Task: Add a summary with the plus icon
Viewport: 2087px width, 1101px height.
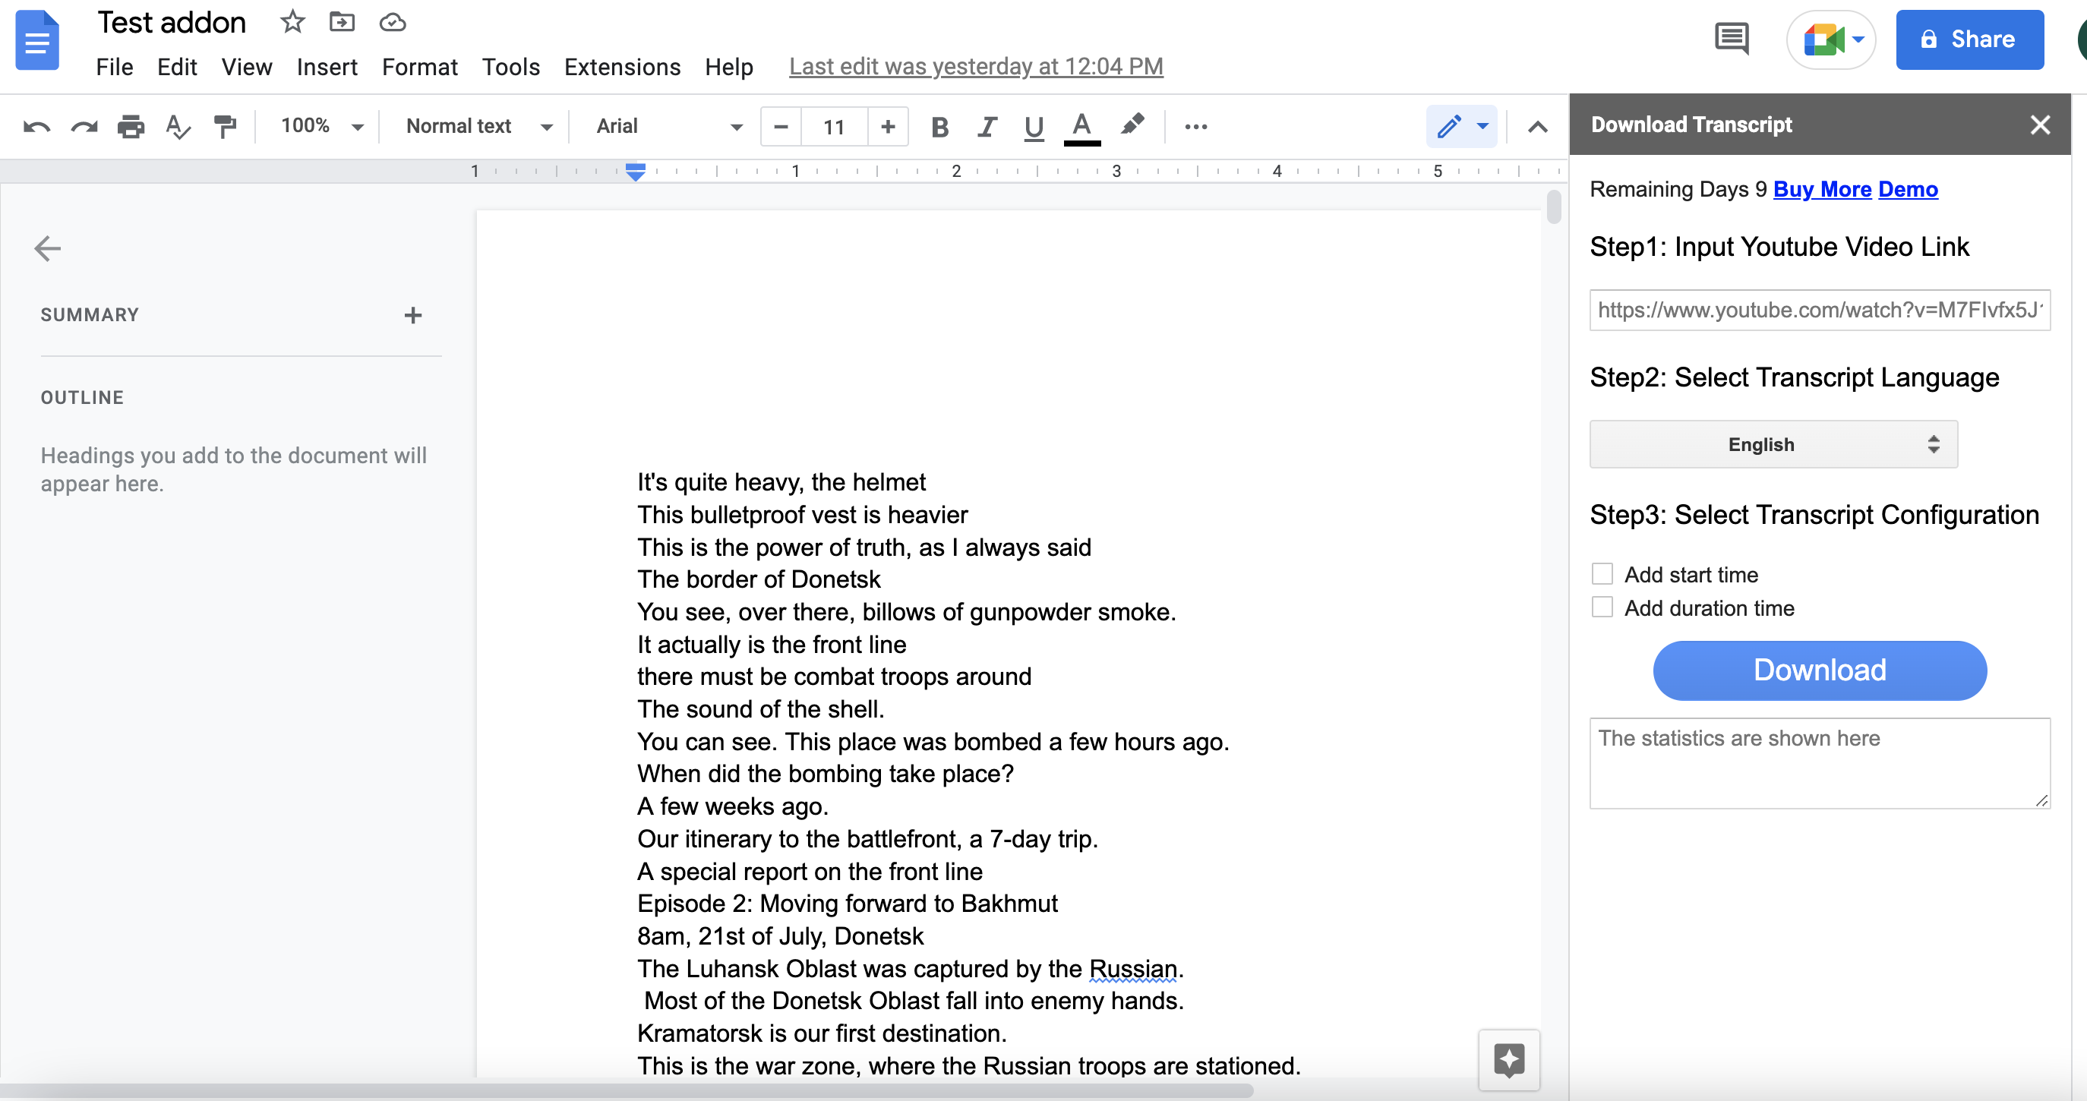Action: tap(413, 315)
